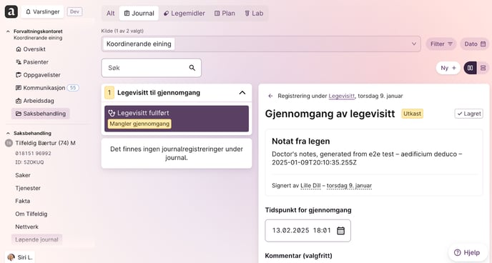This screenshot has height=263, width=492.
Task: Click the Tidspunkt for gjennomgang date field
Action: coord(307,231)
